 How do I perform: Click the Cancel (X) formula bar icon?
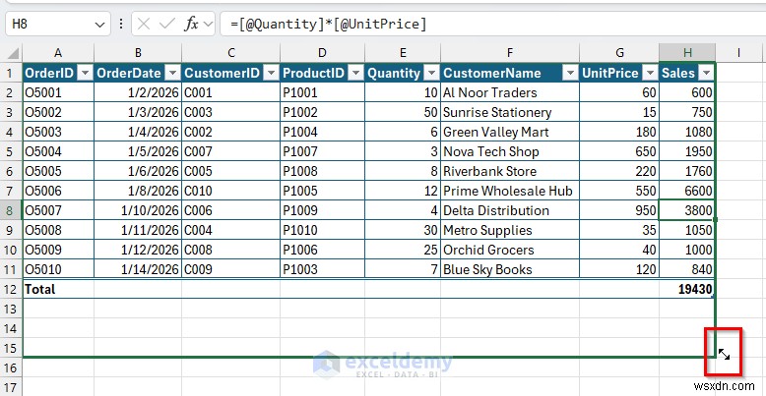(x=144, y=24)
